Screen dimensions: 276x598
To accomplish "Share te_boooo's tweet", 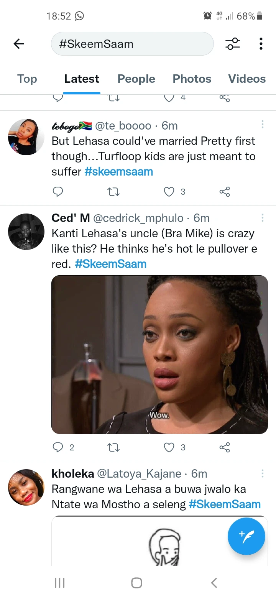I will [x=225, y=191].
